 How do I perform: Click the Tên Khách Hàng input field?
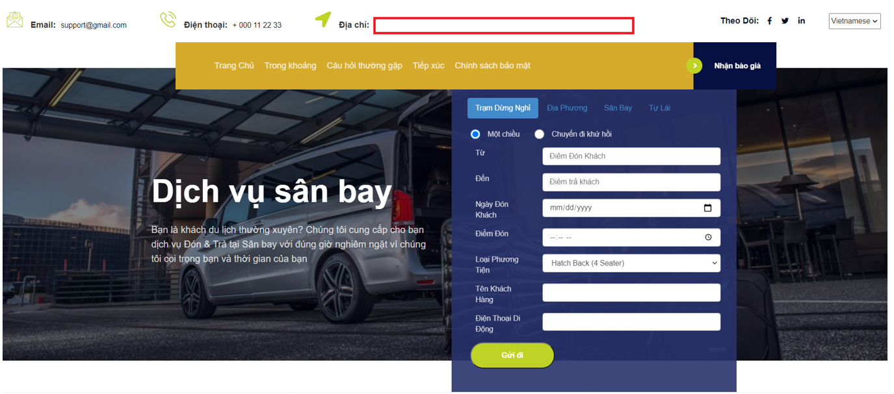tap(631, 293)
